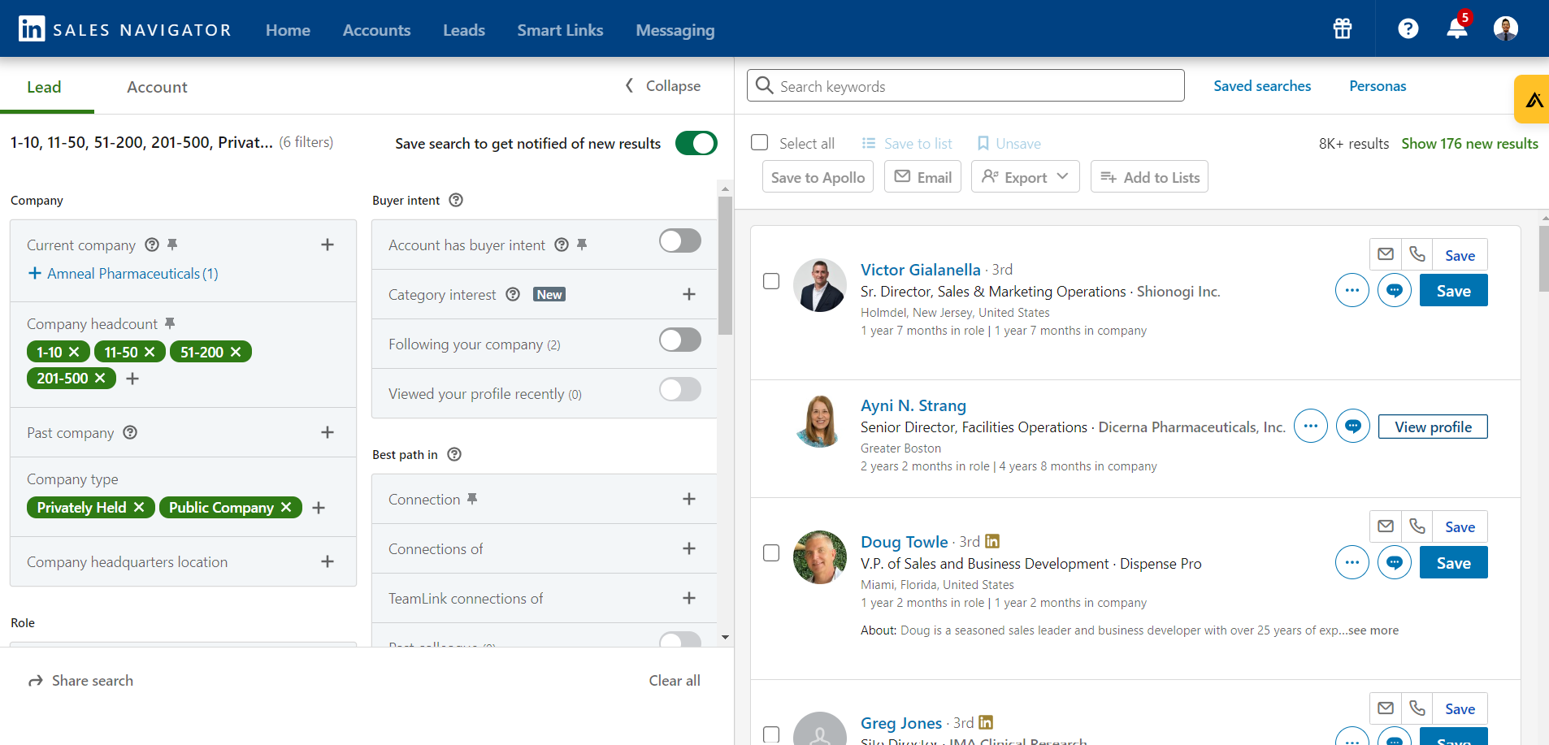Click the LinkedIn Sales Navigator logo
The width and height of the screenshot is (1549, 745).
(124, 29)
